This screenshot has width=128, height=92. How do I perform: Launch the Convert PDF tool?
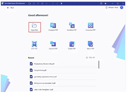tap(53, 45)
